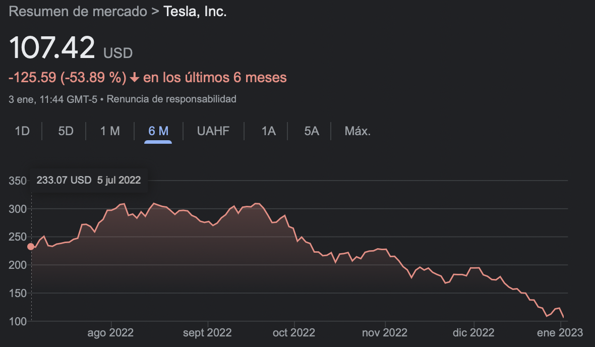Click the 107.42 current price
Image resolution: width=595 pixels, height=347 pixels.
pyautogui.click(x=52, y=48)
